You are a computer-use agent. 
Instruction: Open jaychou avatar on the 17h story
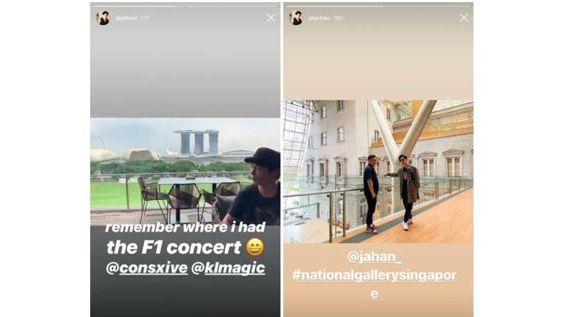click(x=104, y=18)
